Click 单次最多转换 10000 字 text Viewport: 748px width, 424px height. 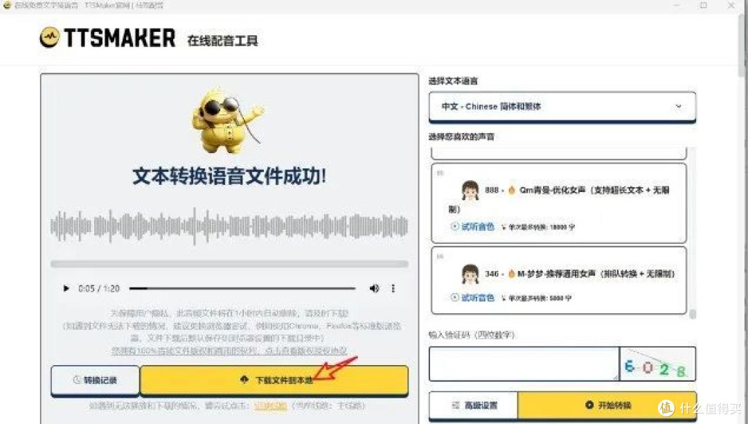542,227
